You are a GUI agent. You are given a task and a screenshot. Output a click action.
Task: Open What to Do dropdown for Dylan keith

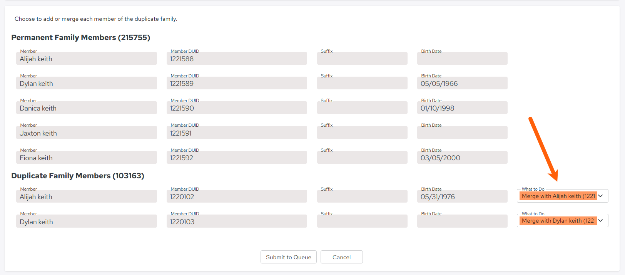click(562, 221)
